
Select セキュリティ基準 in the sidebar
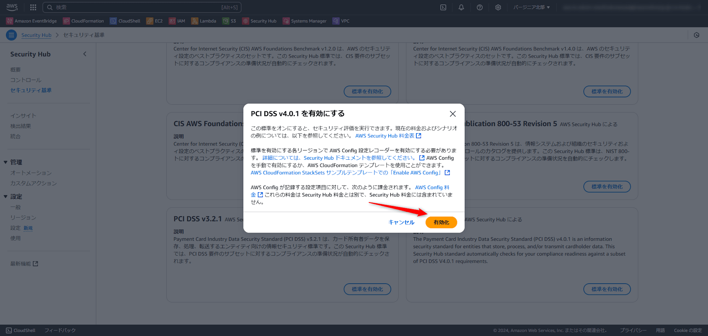[31, 90]
